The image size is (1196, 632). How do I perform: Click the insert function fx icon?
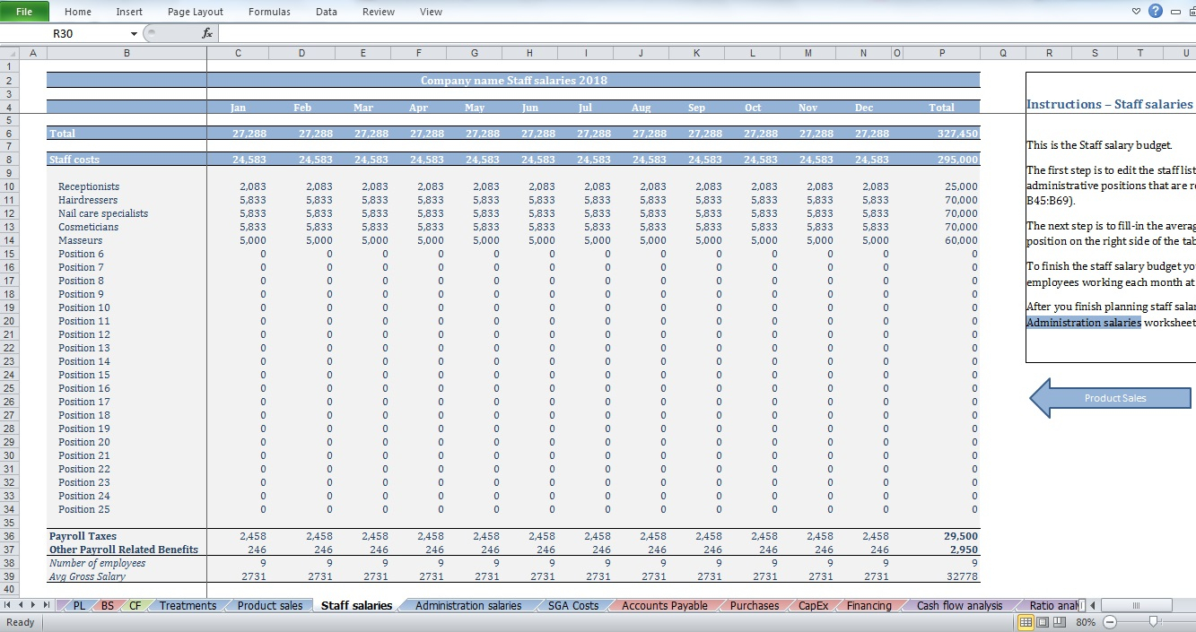(207, 33)
